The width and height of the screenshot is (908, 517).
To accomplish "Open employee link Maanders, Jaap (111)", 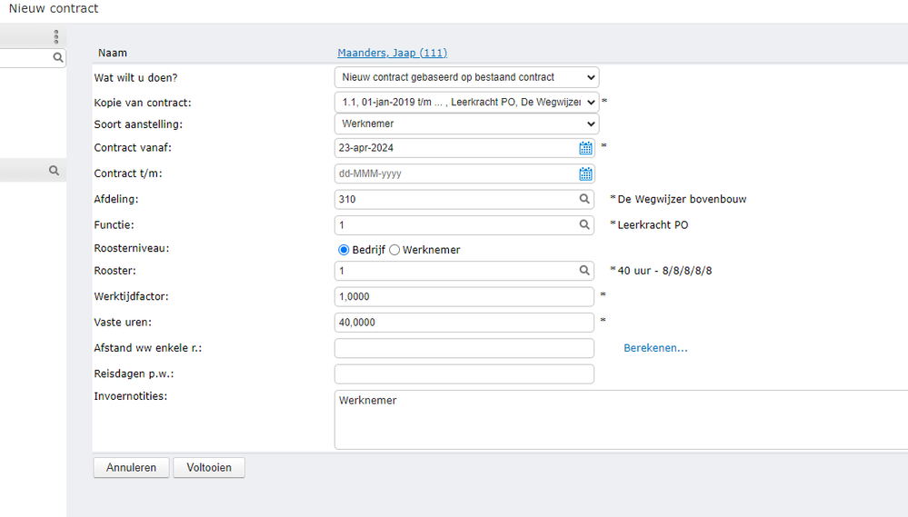I will tap(392, 53).
